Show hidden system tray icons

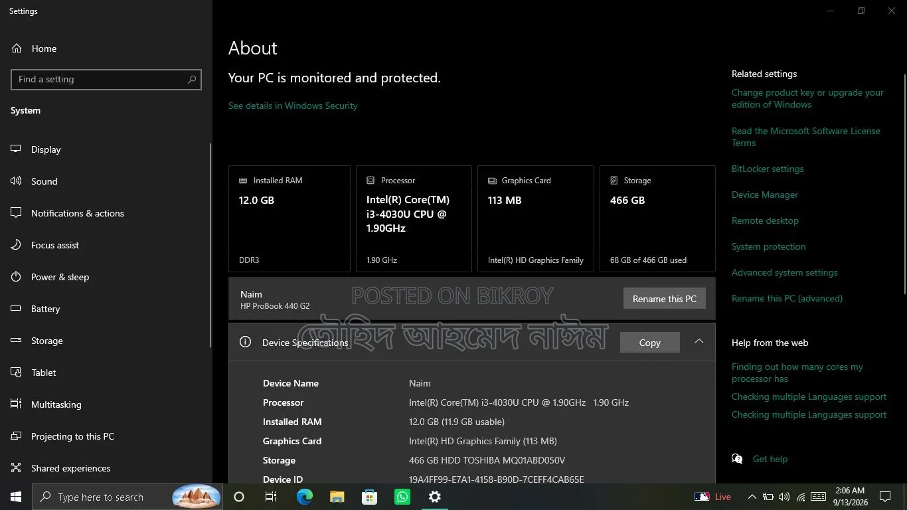[752, 497]
